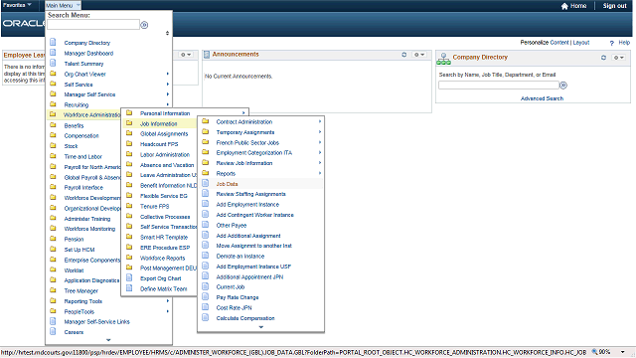Click the Personal Information folder icon

tap(129, 112)
